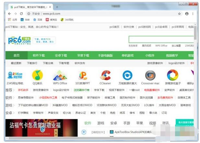Open the 安卓下载 navigation menu
This screenshot has width=200, height=143.
[x=61, y=55]
